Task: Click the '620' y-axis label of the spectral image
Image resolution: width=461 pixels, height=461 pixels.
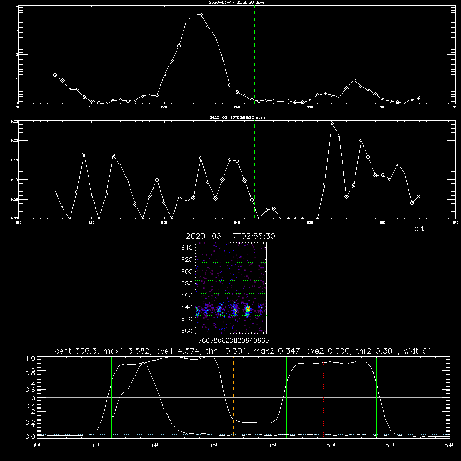Action: [187, 260]
